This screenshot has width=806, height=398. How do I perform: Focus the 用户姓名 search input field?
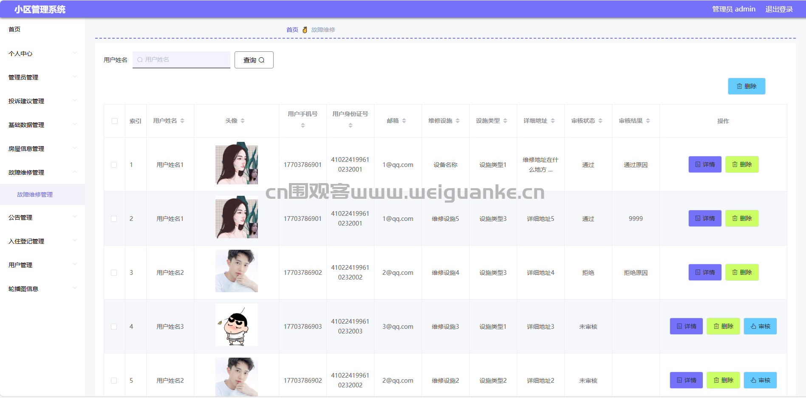coord(181,60)
